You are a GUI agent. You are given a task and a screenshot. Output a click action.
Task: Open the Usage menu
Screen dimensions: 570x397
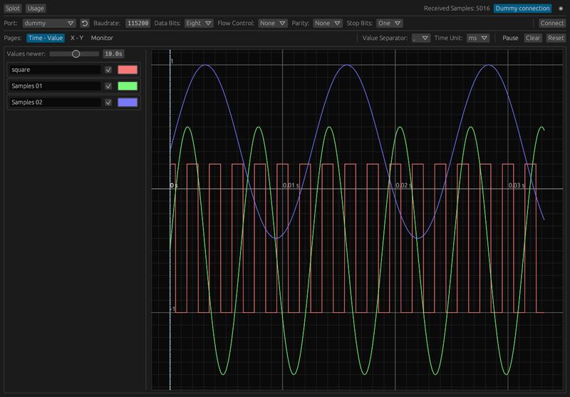36,9
